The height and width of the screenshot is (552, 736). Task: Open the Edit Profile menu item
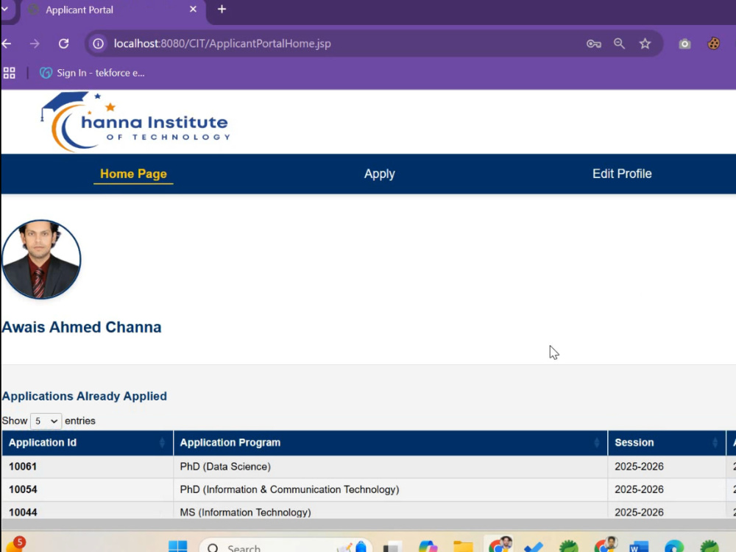(x=622, y=174)
